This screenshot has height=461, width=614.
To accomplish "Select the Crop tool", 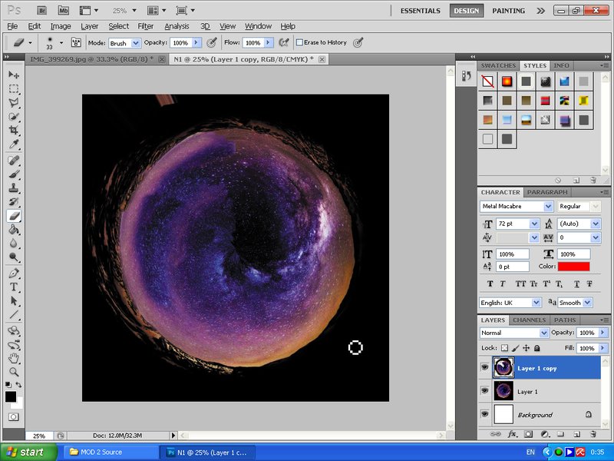I will click(x=14, y=130).
